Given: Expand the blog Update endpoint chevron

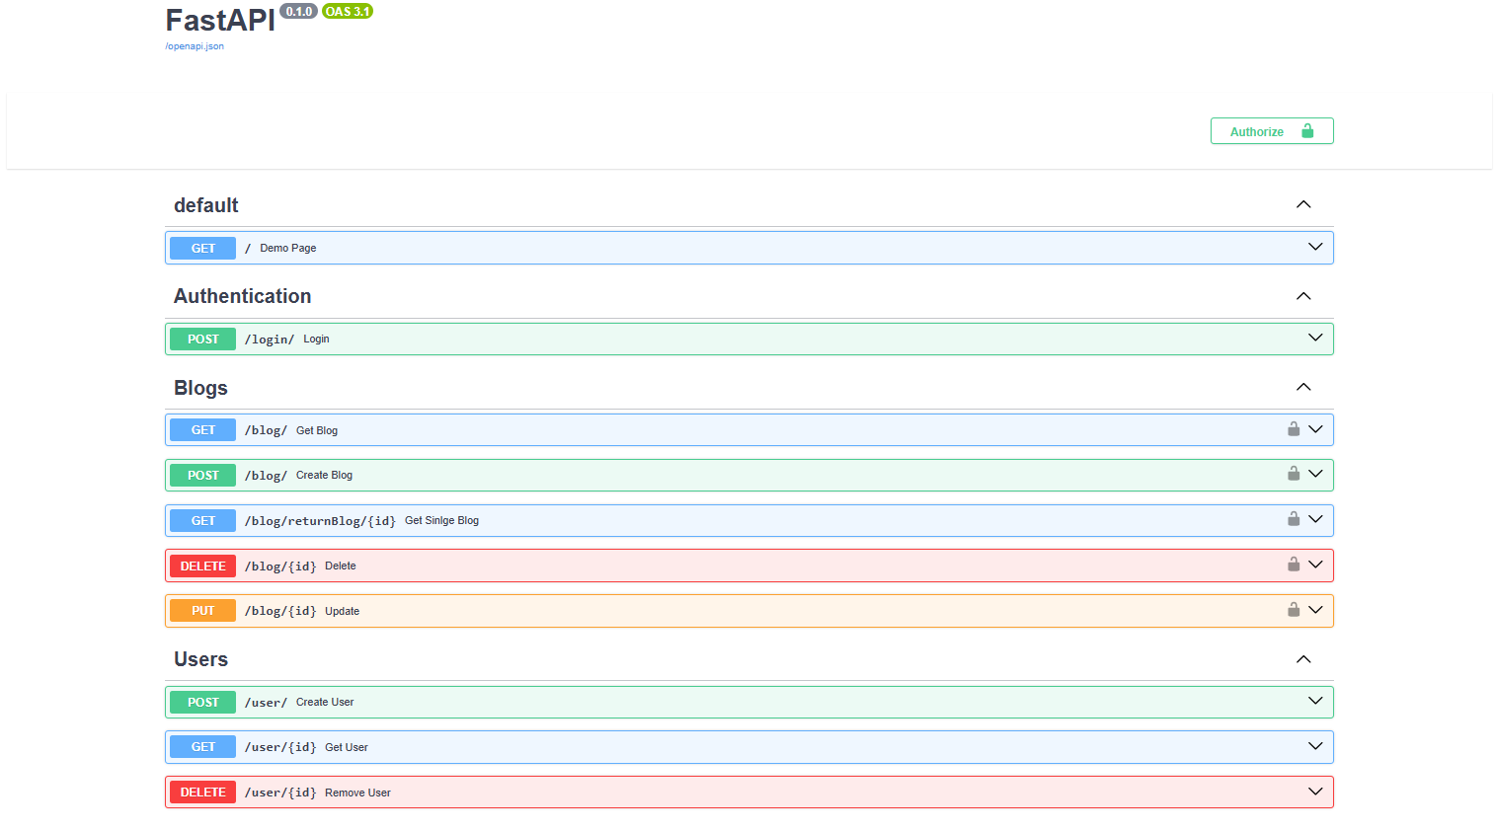Looking at the screenshot, I should (1315, 610).
